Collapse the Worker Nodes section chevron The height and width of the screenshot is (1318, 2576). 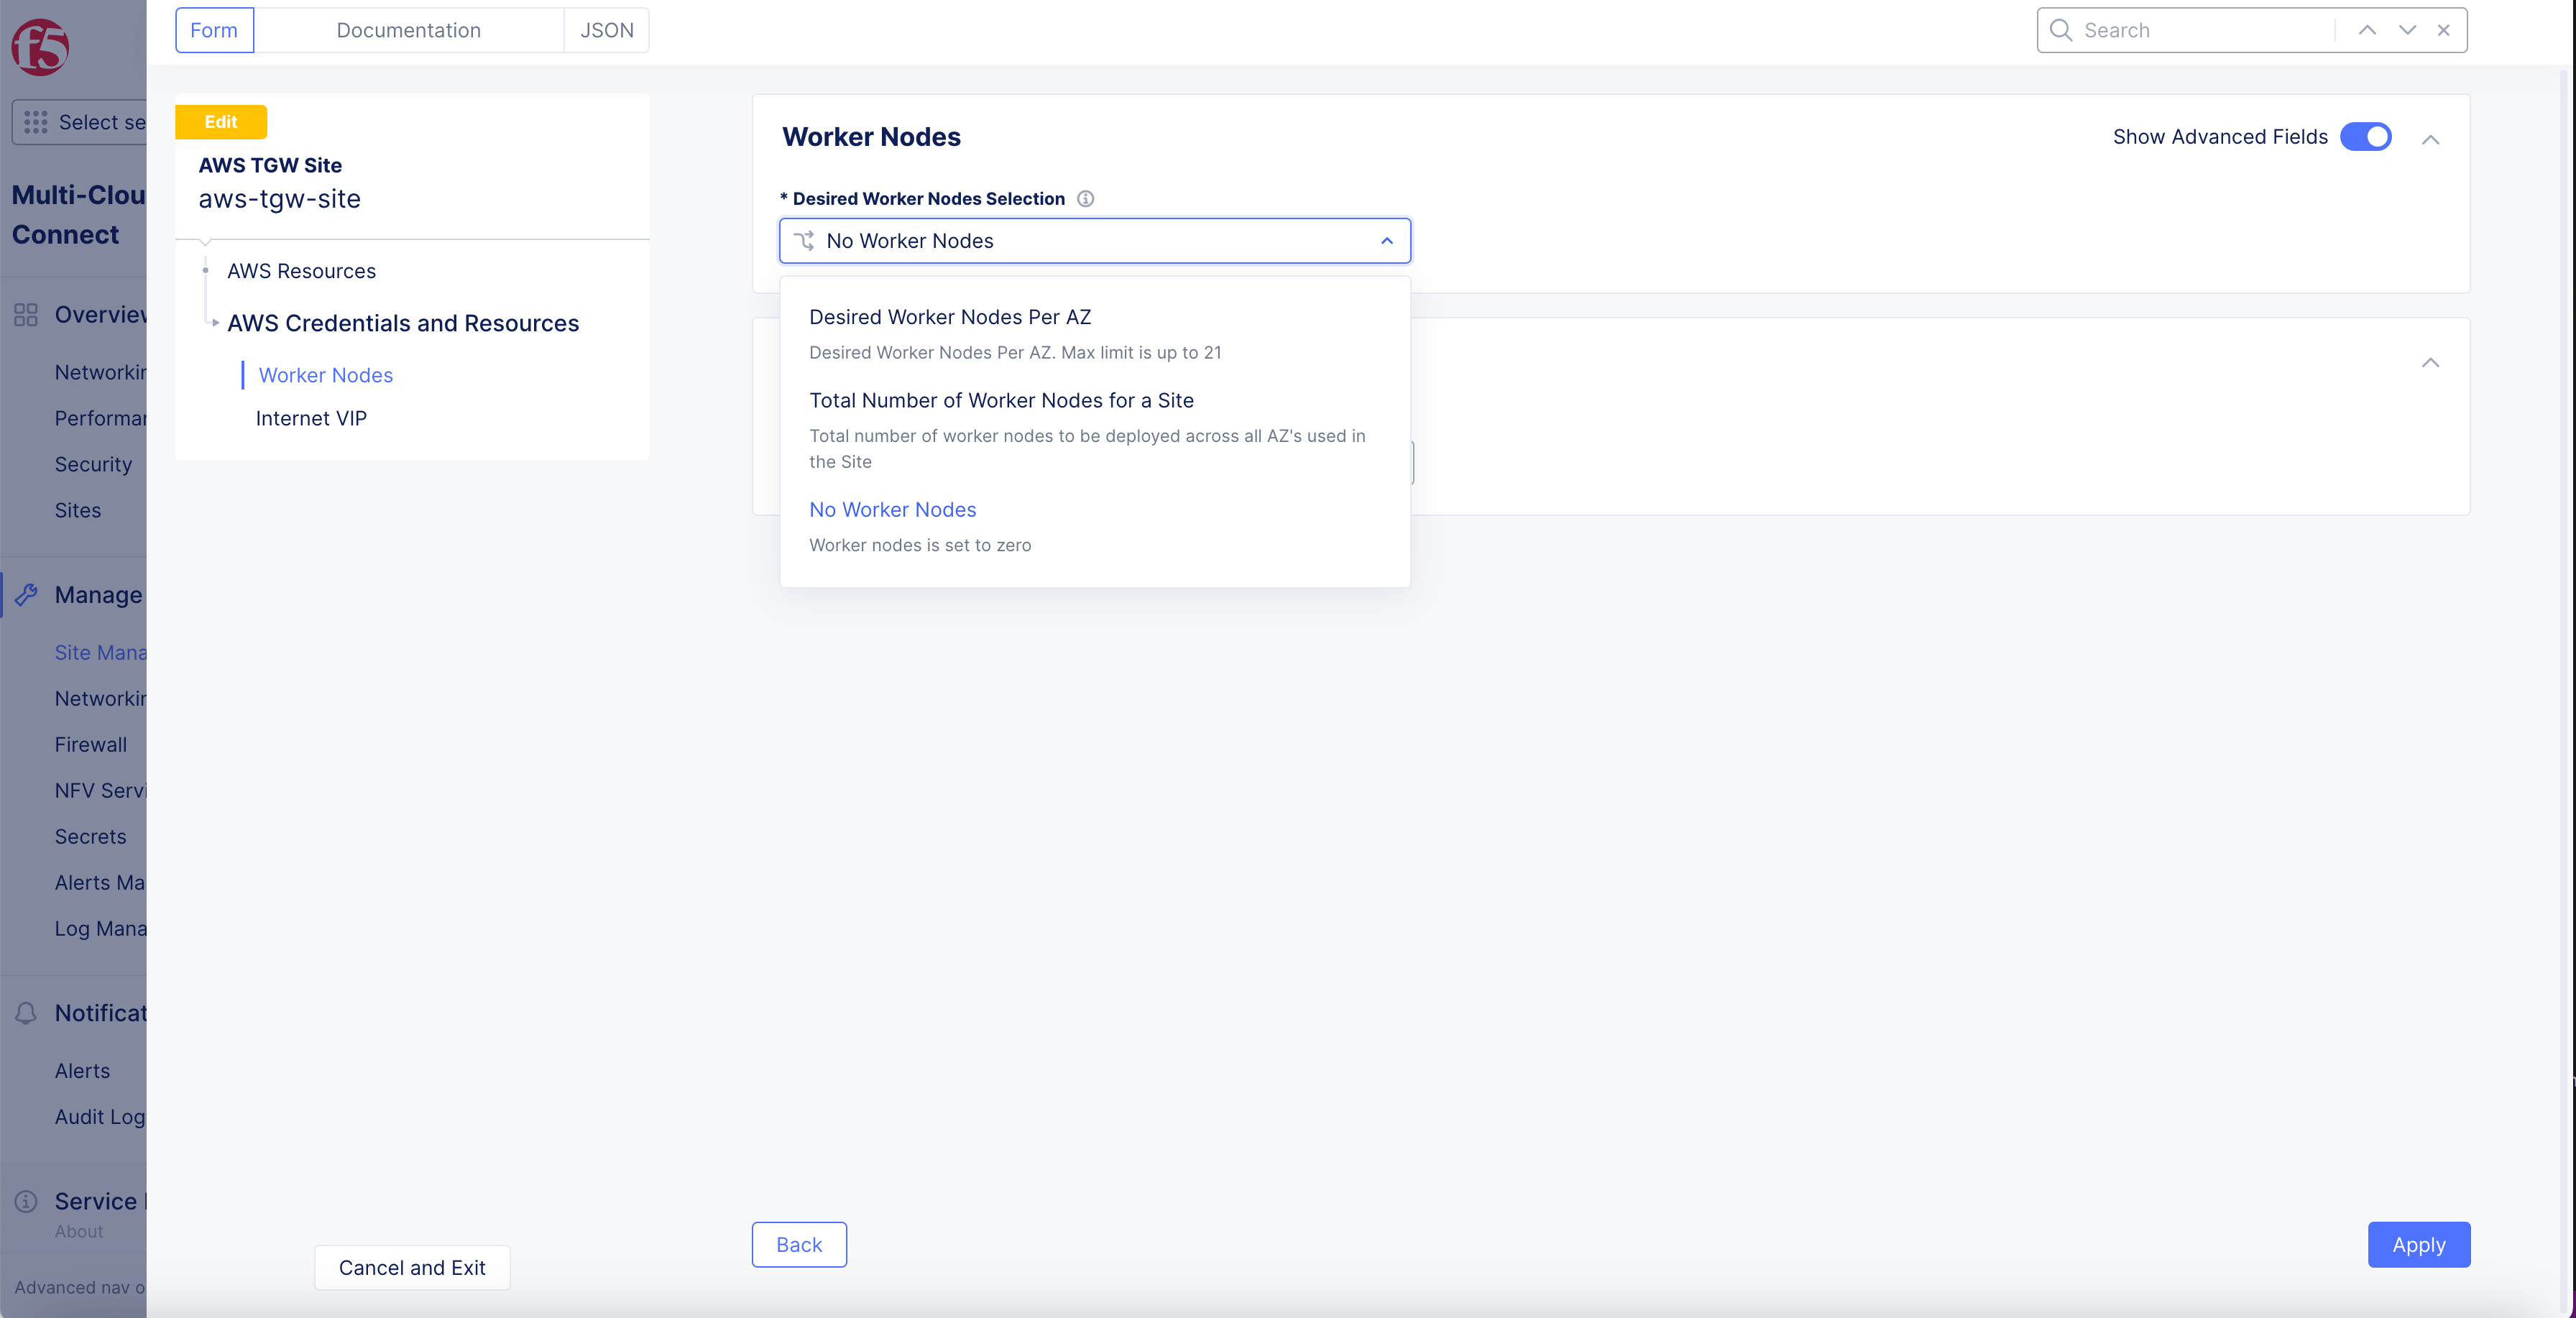pyautogui.click(x=2431, y=139)
